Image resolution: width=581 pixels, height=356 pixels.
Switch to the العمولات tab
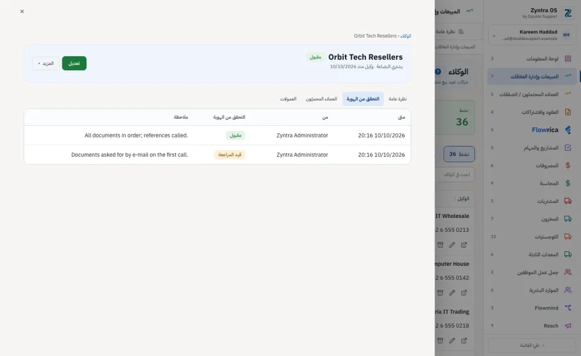tap(288, 99)
